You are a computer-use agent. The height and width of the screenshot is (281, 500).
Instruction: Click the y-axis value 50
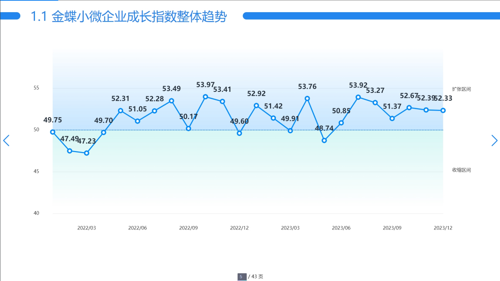tap(36, 130)
